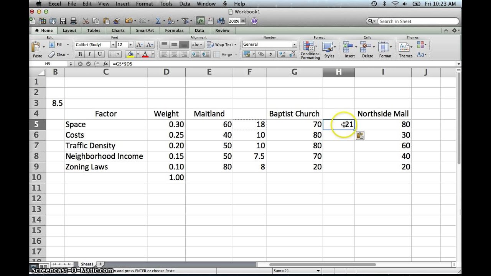Open the General number format dropdown
The width and height of the screenshot is (491, 276).
(x=294, y=44)
